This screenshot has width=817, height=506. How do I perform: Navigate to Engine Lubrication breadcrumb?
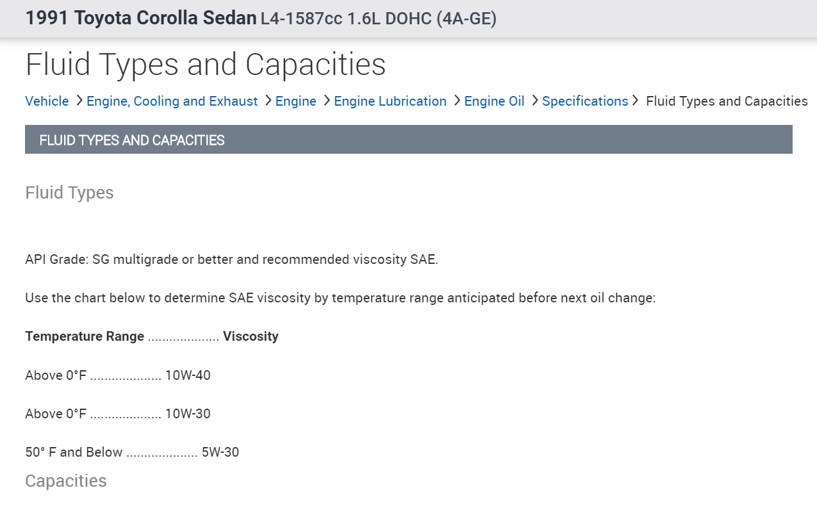(x=390, y=101)
